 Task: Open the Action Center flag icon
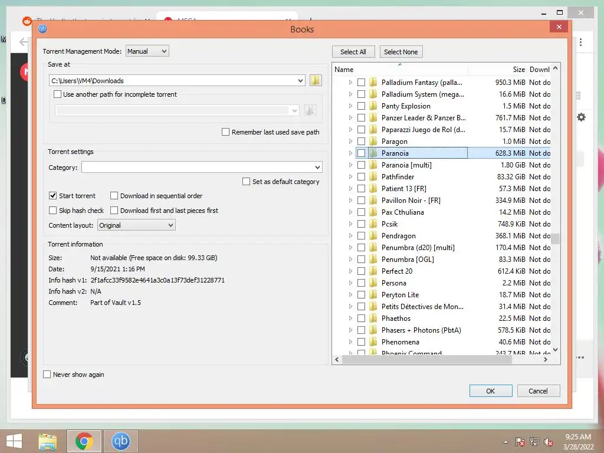[520, 442]
